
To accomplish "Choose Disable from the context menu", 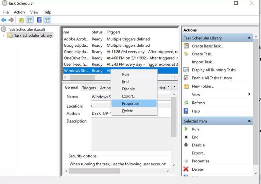I will [134, 89].
